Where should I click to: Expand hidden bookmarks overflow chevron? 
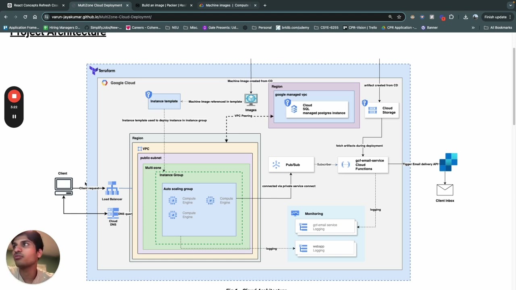click(473, 27)
